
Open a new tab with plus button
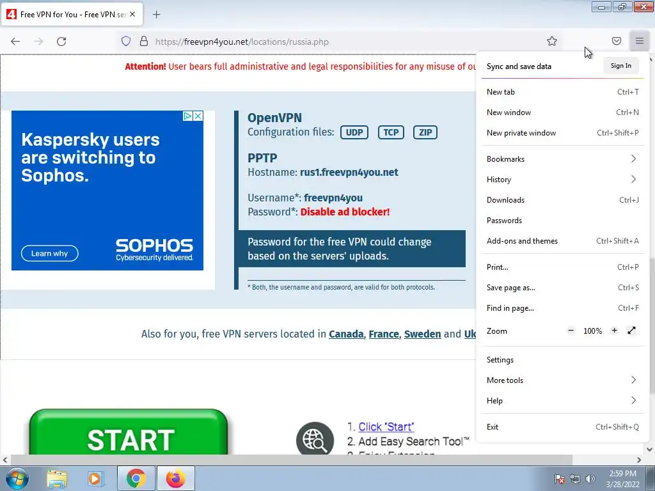coord(156,15)
